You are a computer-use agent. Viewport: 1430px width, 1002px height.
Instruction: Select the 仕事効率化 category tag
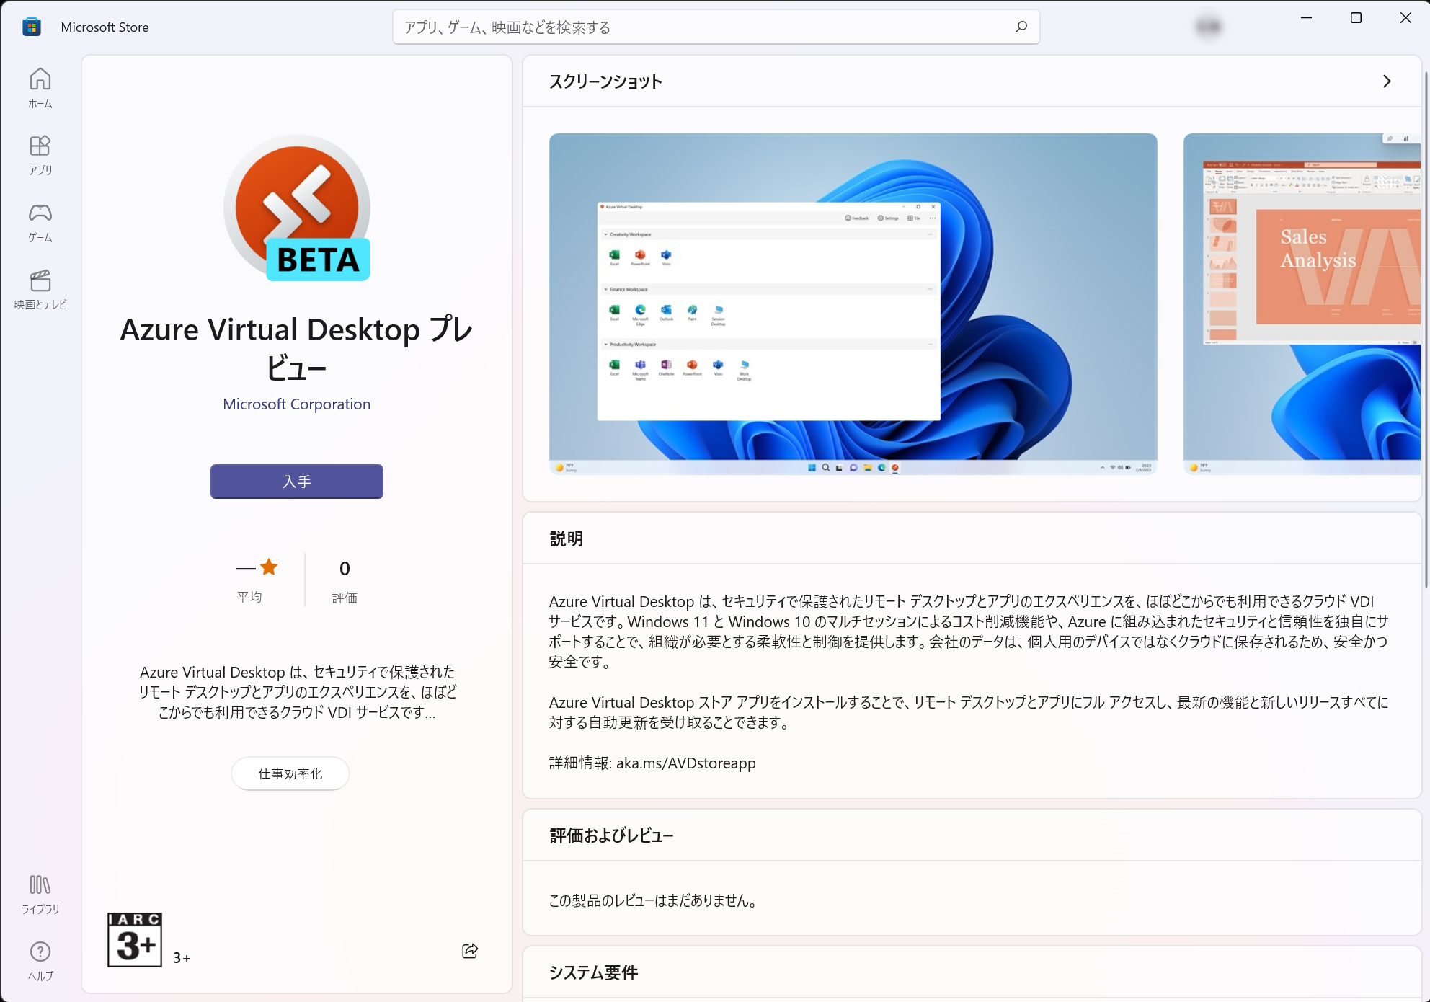[x=290, y=773]
